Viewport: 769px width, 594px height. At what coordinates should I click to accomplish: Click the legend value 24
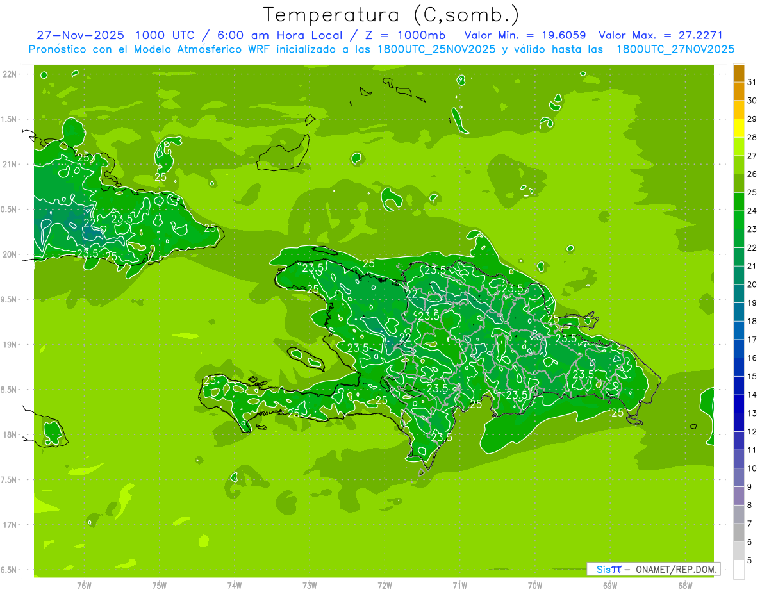[x=752, y=211]
